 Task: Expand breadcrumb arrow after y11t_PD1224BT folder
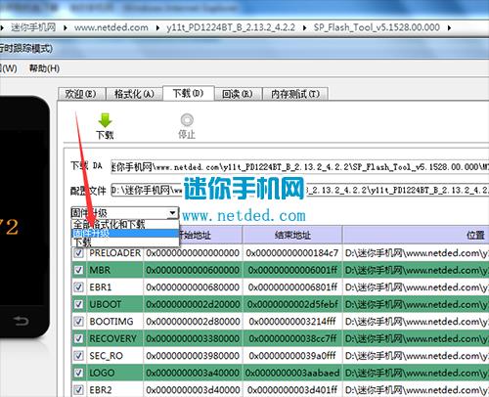[x=304, y=28]
